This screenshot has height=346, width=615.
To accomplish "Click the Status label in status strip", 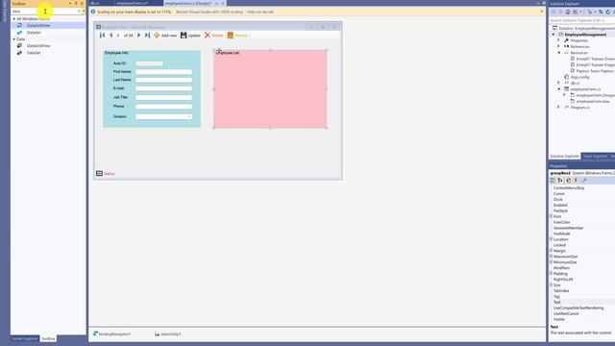I will coord(109,173).
